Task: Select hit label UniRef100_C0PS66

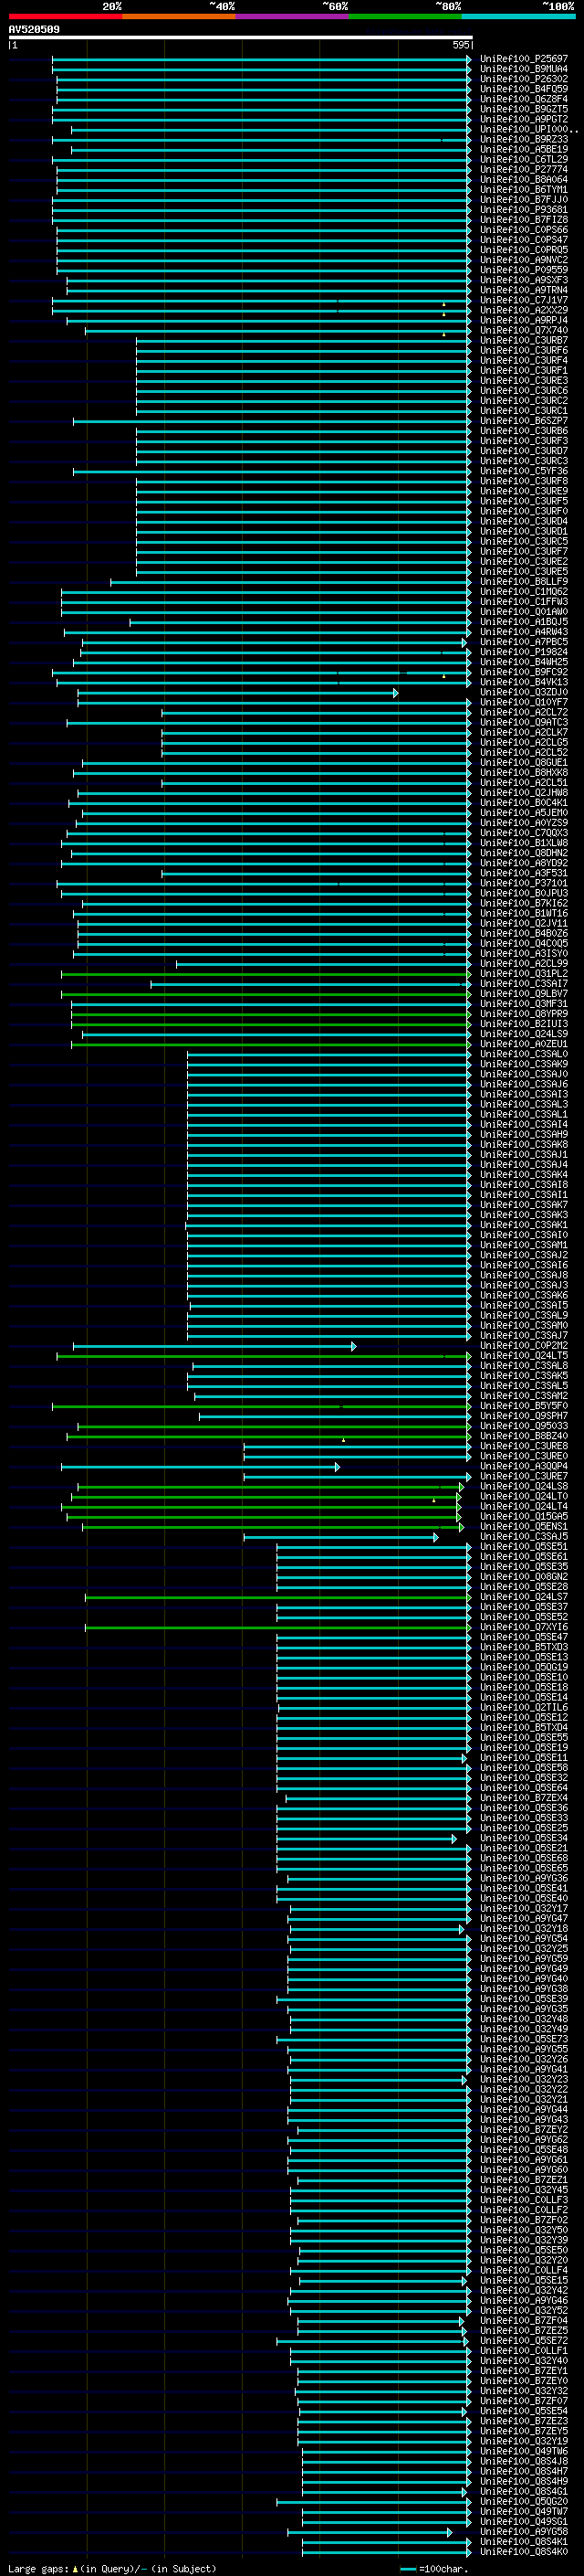Action: click(x=523, y=230)
